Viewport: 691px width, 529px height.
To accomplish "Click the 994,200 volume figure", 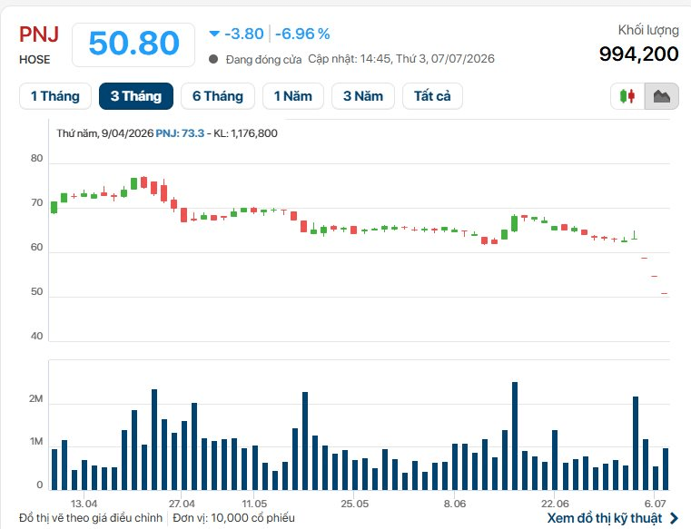I will pyautogui.click(x=639, y=54).
